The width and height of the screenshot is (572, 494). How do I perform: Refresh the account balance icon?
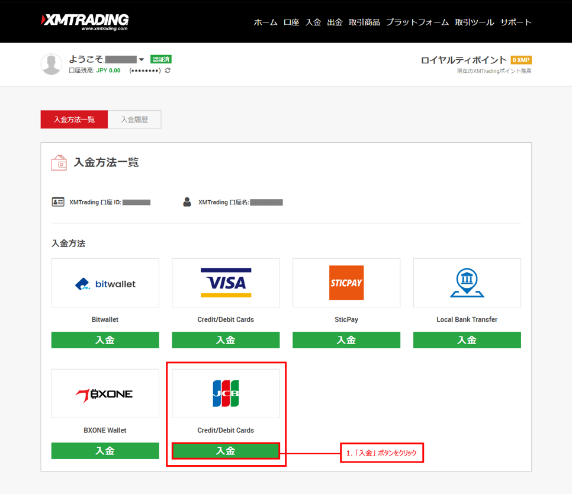pyautogui.click(x=168, y=70)
